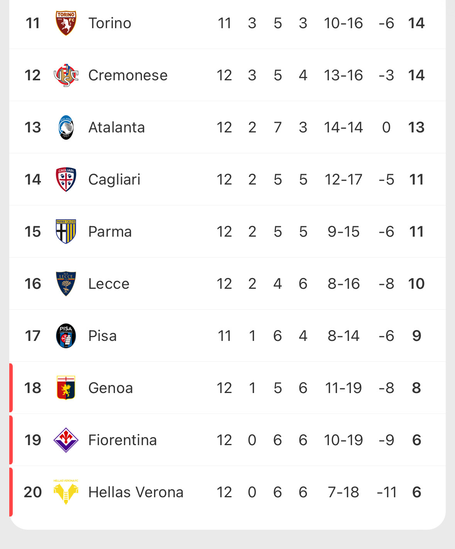This screenshot has width=455, height=549.
Task: Open the Atalanta team name link
Action: point(117,127)
